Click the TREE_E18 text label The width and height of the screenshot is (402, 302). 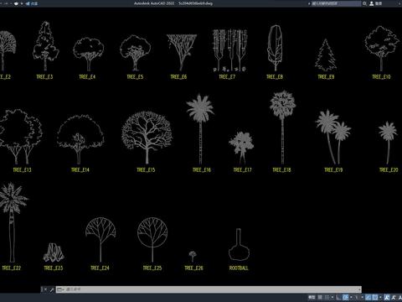click(281, 169)
